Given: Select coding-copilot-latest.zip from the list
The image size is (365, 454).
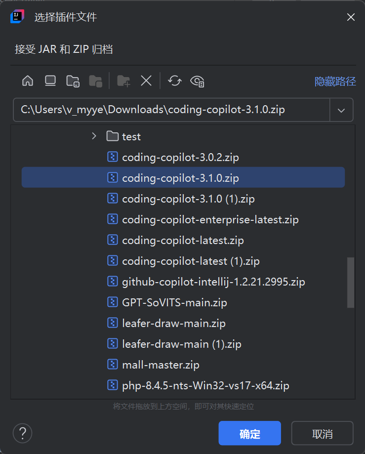Looking at the screenshot, I should click(183, 240).
